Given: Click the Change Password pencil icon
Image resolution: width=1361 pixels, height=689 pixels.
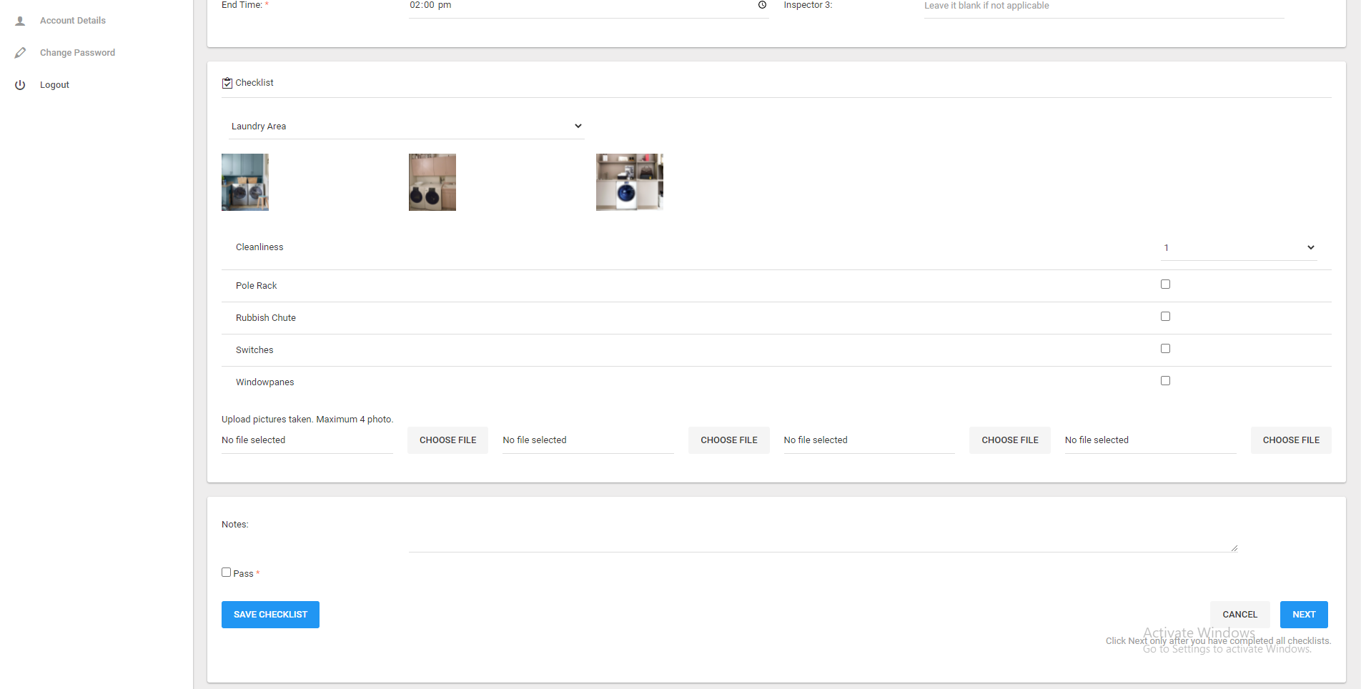Looking at the screenshot, I should click(20, 53).
